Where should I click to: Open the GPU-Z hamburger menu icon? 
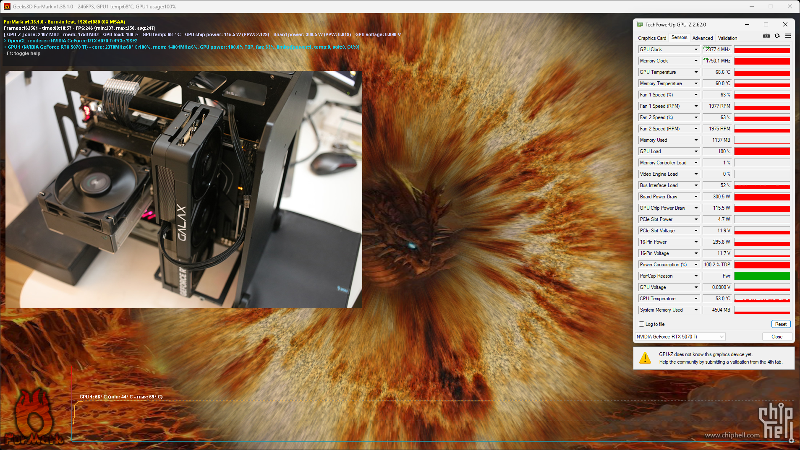point(788,36)
